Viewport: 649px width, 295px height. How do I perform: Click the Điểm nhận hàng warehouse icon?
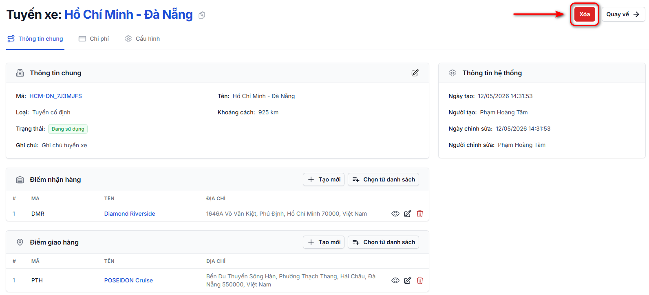point(20,180)
